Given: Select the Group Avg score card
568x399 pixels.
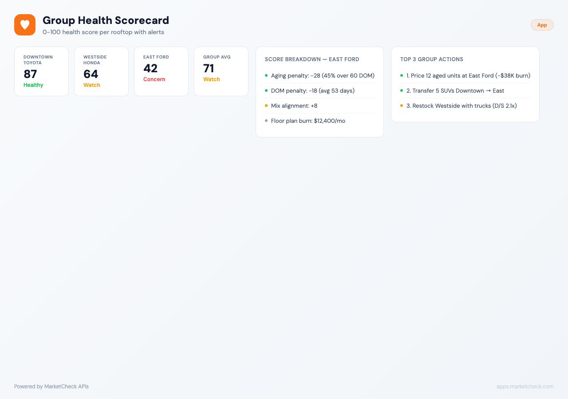Looking at the screenshot, I should pos(221,71).
